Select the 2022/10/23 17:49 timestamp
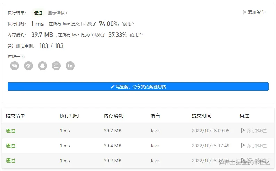The height and width of the screenshot is (171, 276). tap(211, 146)
